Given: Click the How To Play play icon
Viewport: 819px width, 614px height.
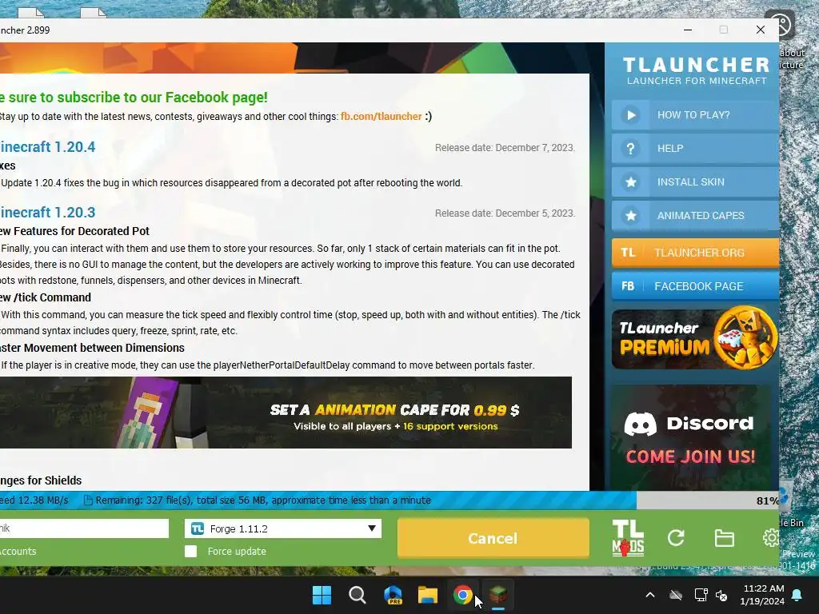Looking at the screenshot, I should pyautogui.click(x=630, y=115).
